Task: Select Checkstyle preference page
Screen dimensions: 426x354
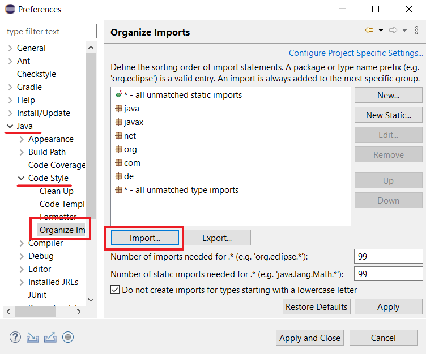Action: 36,74
